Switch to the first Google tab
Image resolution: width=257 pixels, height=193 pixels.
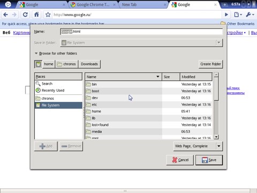tap(41, 5)
